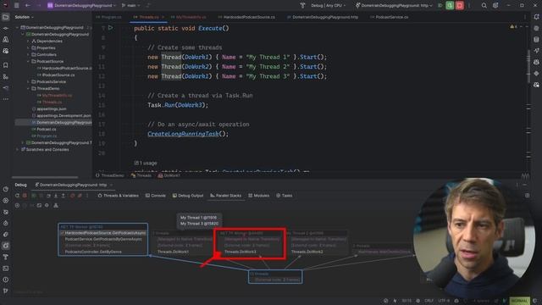Open the Commit tool window icon

(6, 28)
